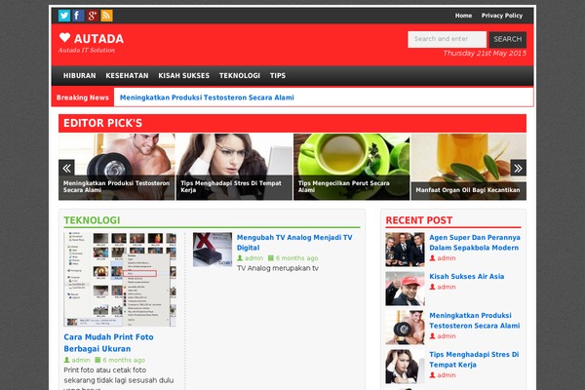Open the TIPS menu item
This screenshot has width=585, height=390.
(278, 76)
